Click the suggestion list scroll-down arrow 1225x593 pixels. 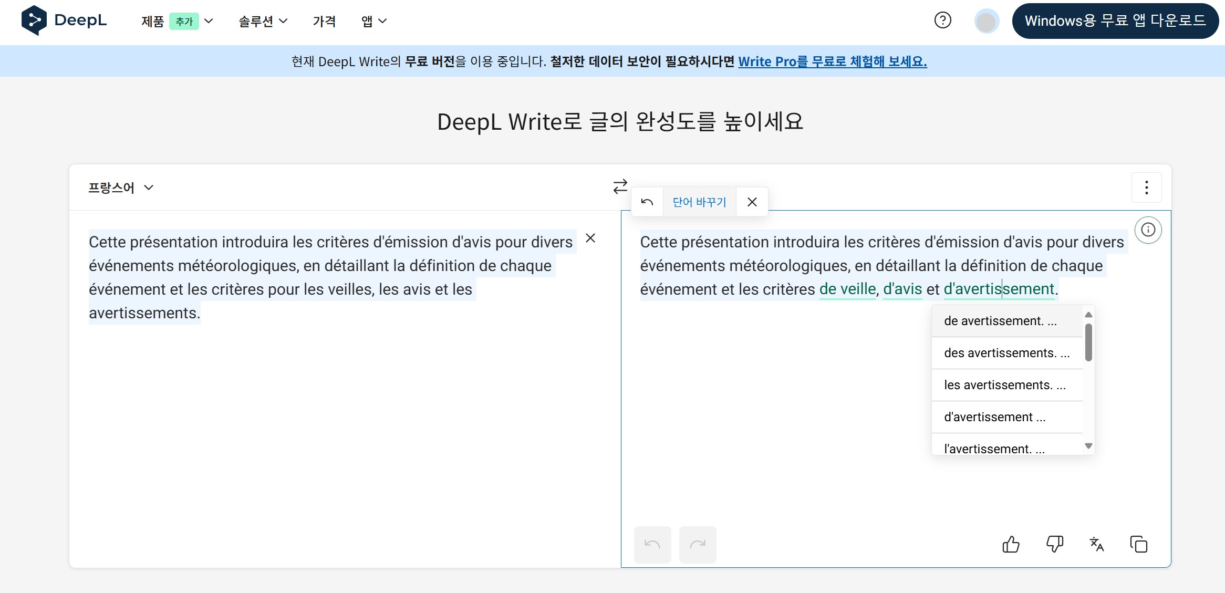[x=1088, y=446]
